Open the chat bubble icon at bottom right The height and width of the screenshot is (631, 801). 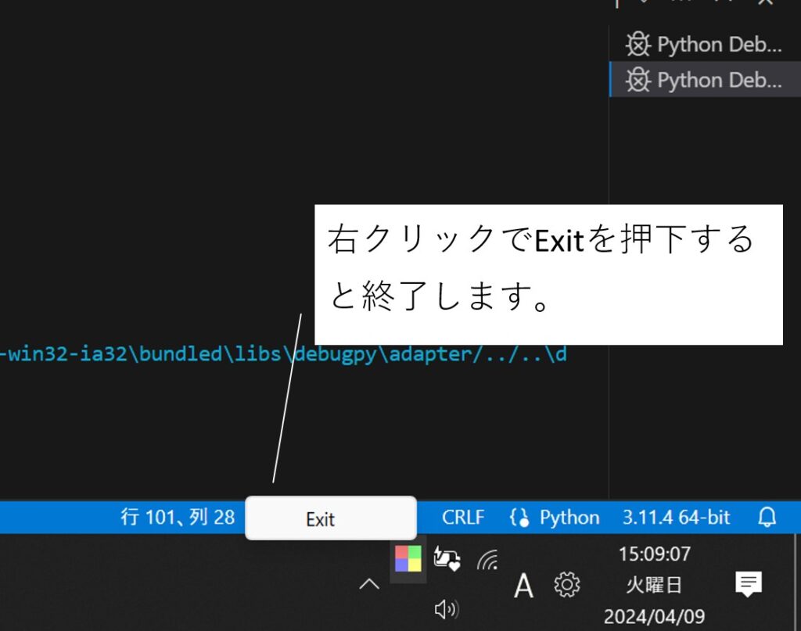pos(749,583)
